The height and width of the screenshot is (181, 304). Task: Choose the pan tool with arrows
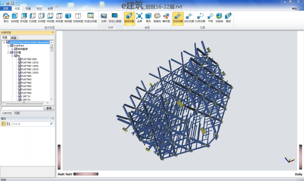pos(210,18)
